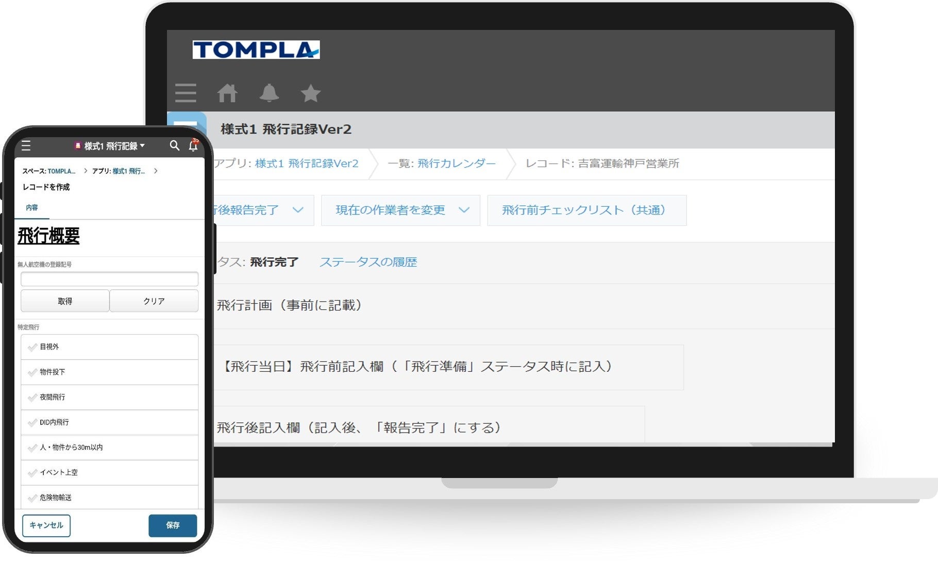Open the 一覧: 飛行カレンダー breadcrumb item
The image size is (938, 561).
[458, 163]
